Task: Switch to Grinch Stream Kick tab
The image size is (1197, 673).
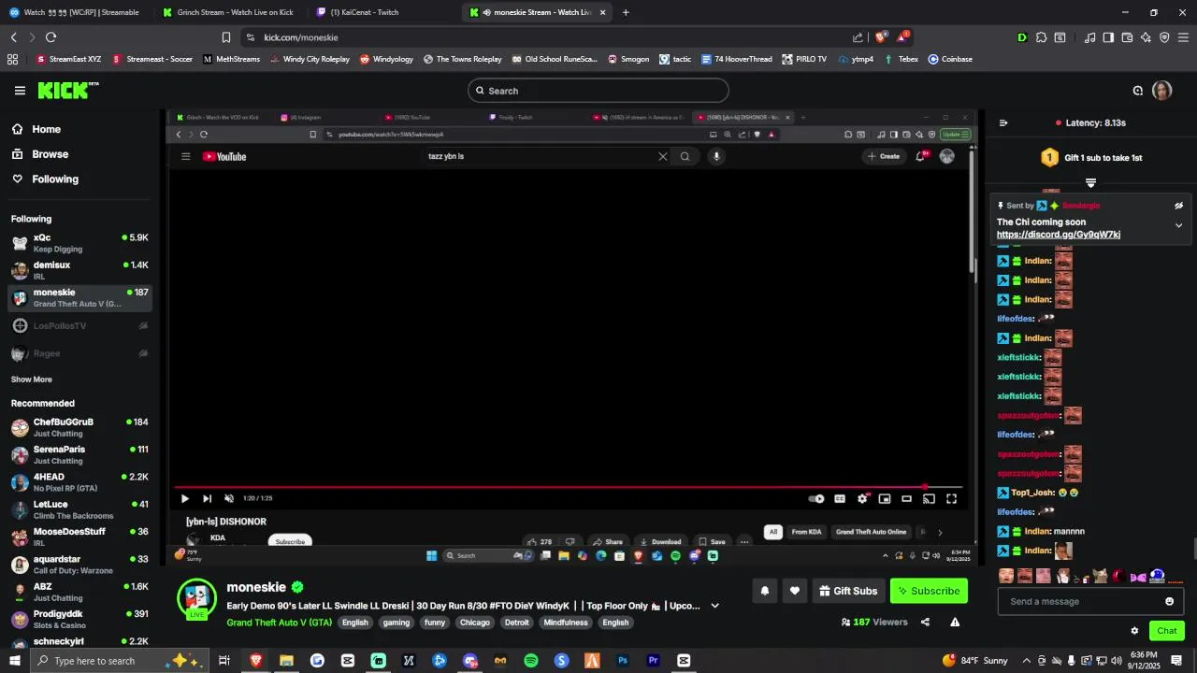Action: point(229,12)
